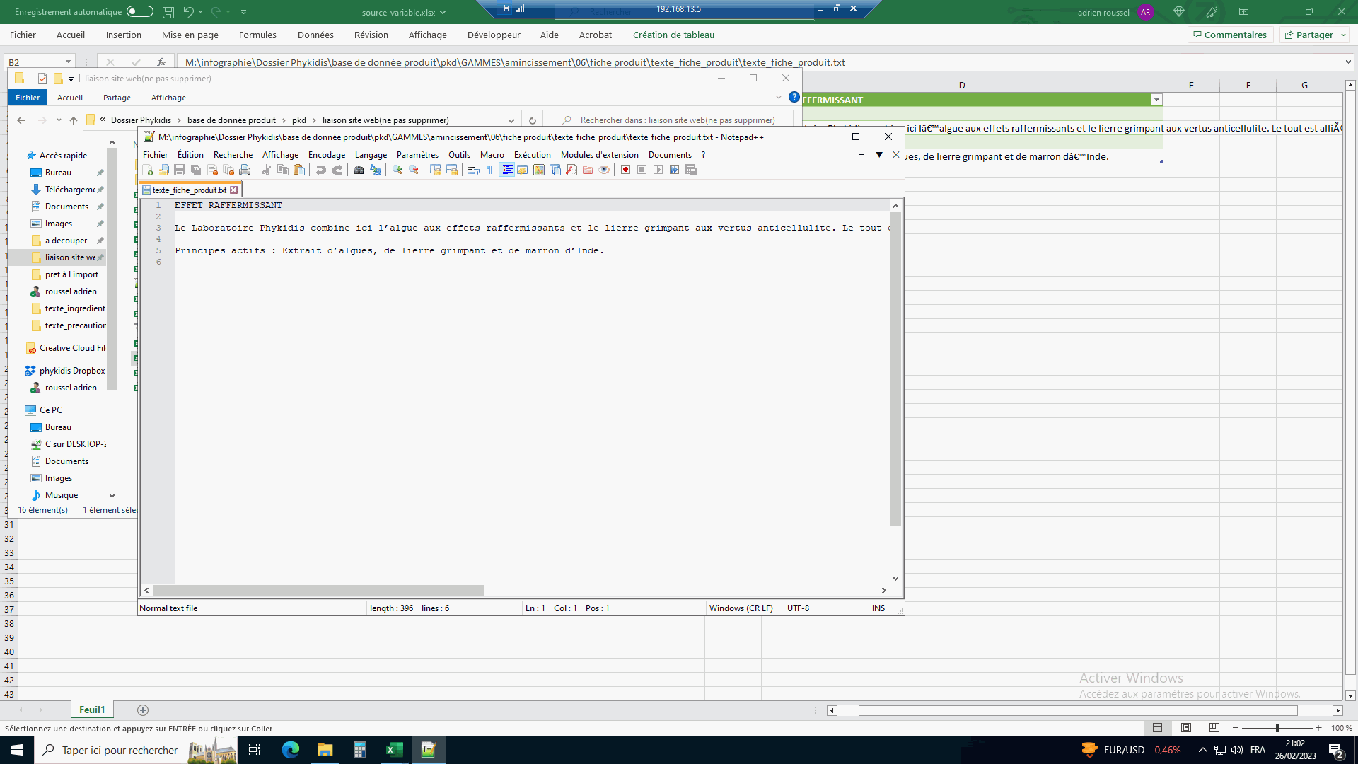Image resolution: width=1358 pixels, height=764 pixels.
Task: Switch to the Formules ribbon tab
Action: click(x=257, y=35)
